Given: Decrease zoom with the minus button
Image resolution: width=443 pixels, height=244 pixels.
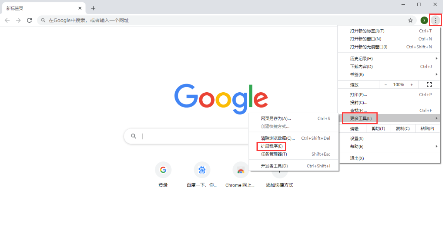Looking at the screenshot, I should tap(386, 85).
